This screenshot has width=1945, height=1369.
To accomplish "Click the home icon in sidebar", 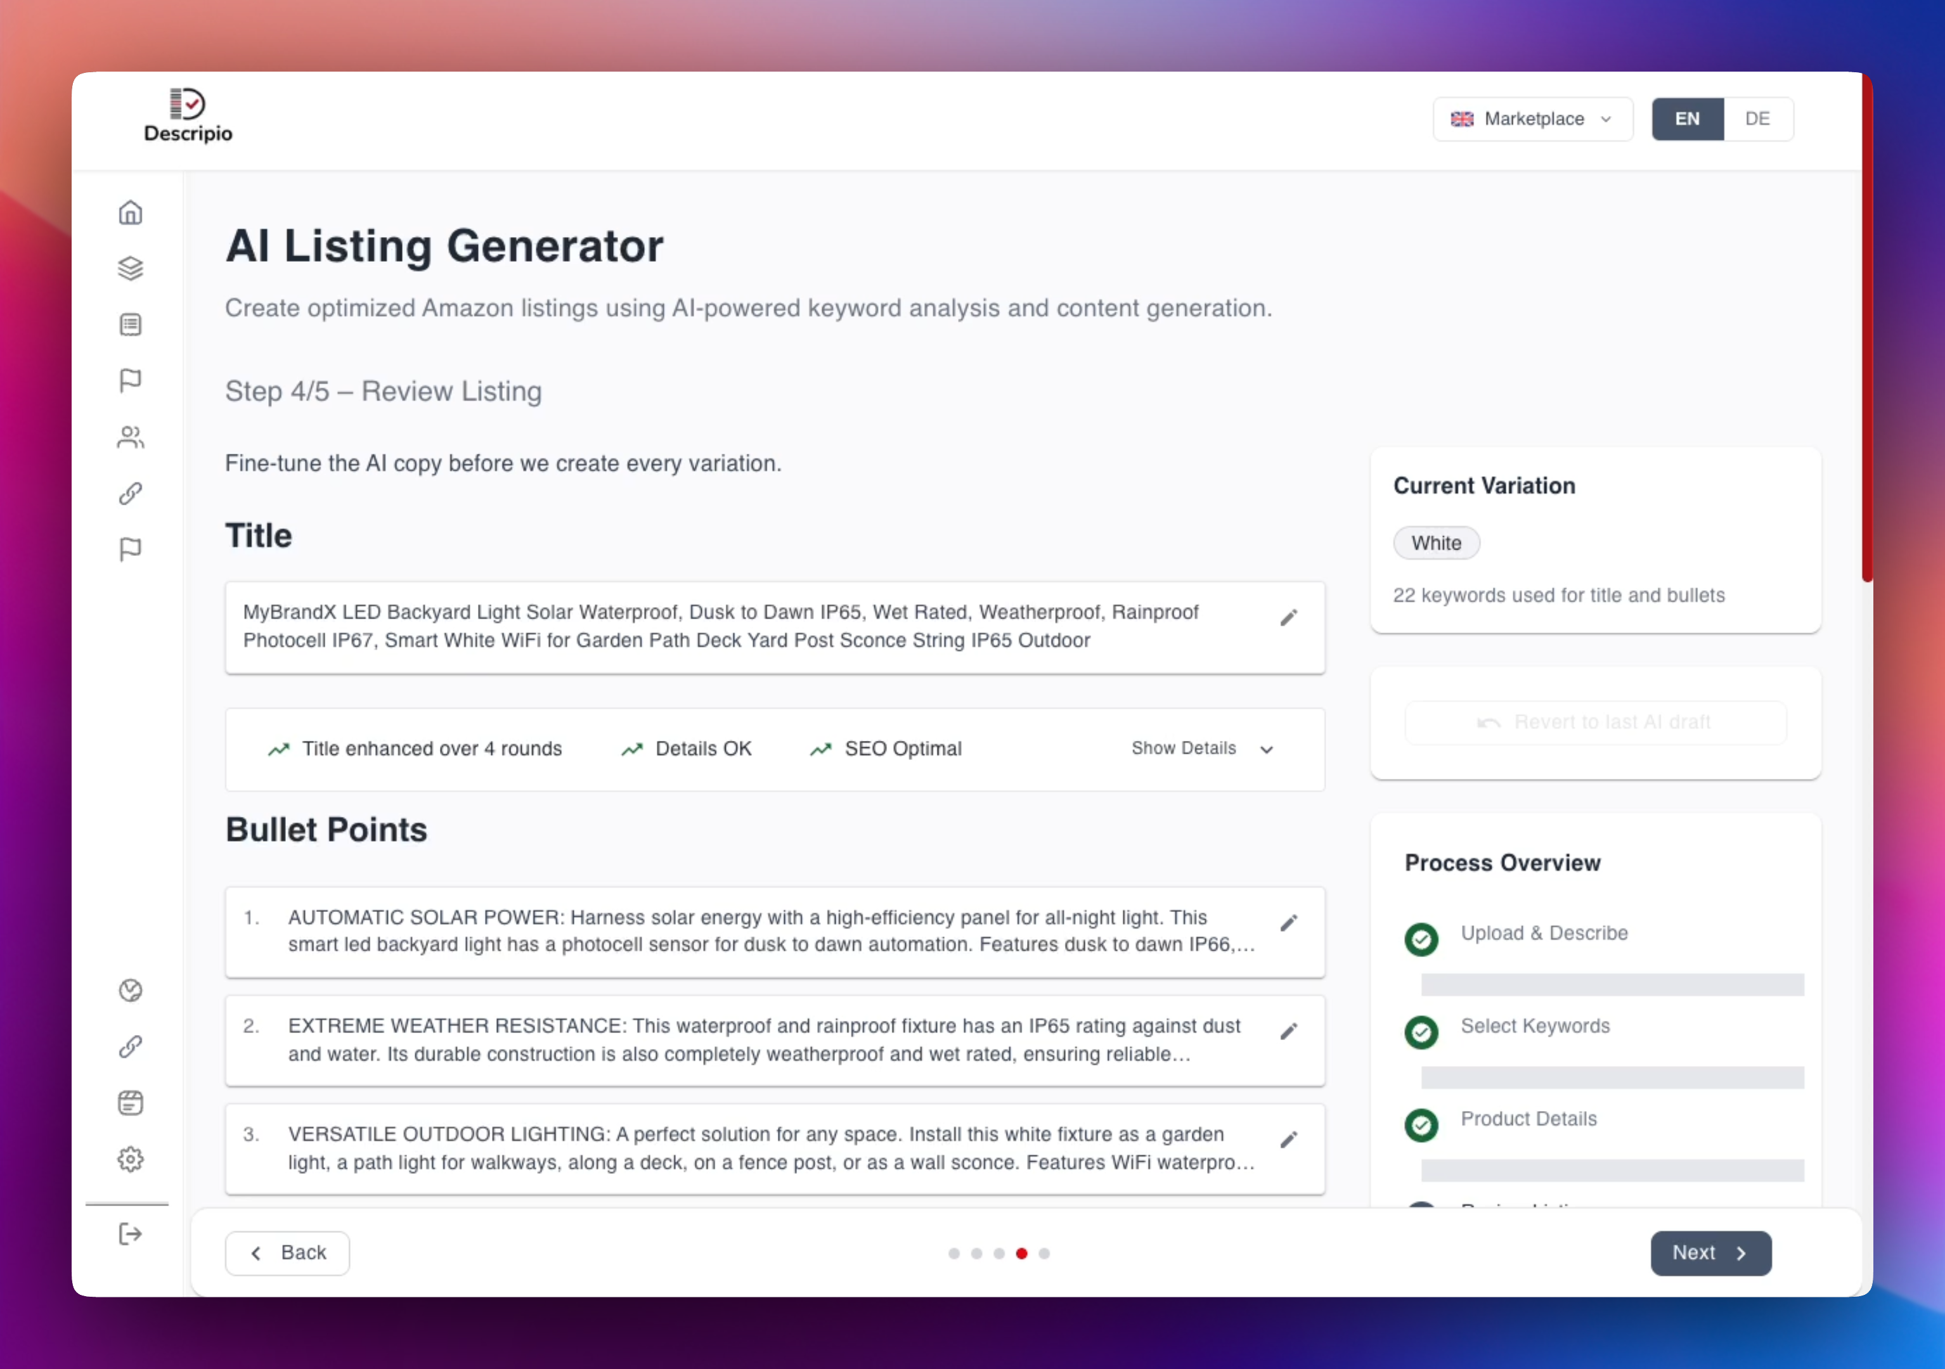I will click(131, 212).
